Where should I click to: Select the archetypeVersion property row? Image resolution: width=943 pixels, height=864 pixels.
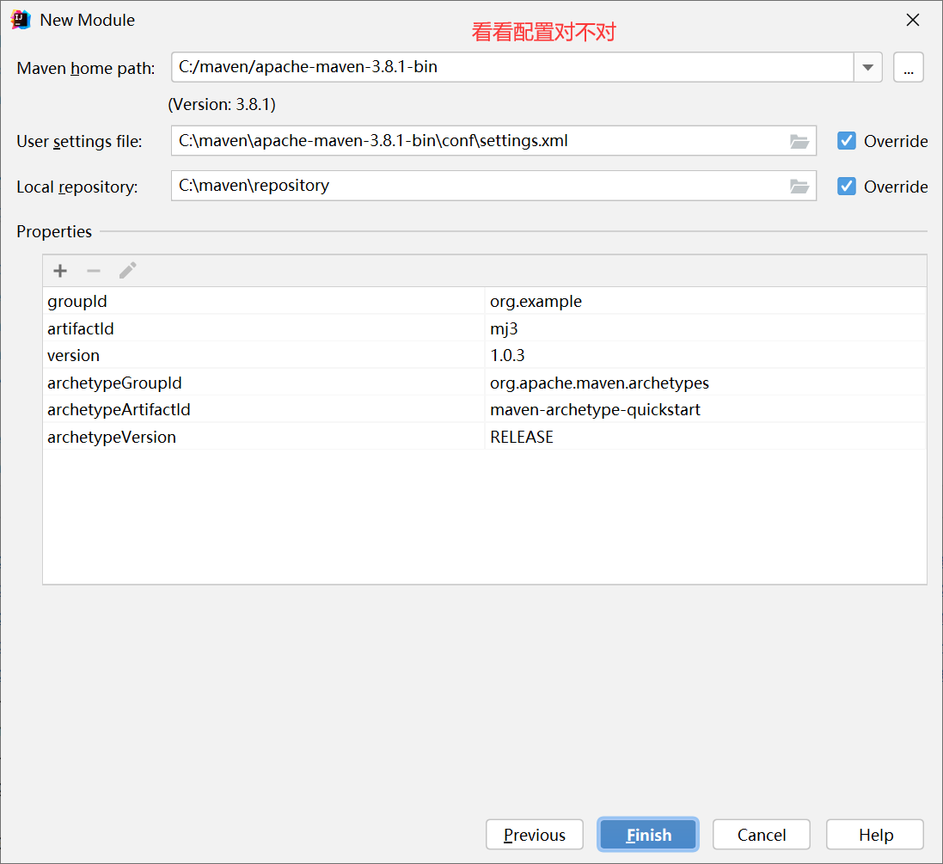(x=484, y=436)
